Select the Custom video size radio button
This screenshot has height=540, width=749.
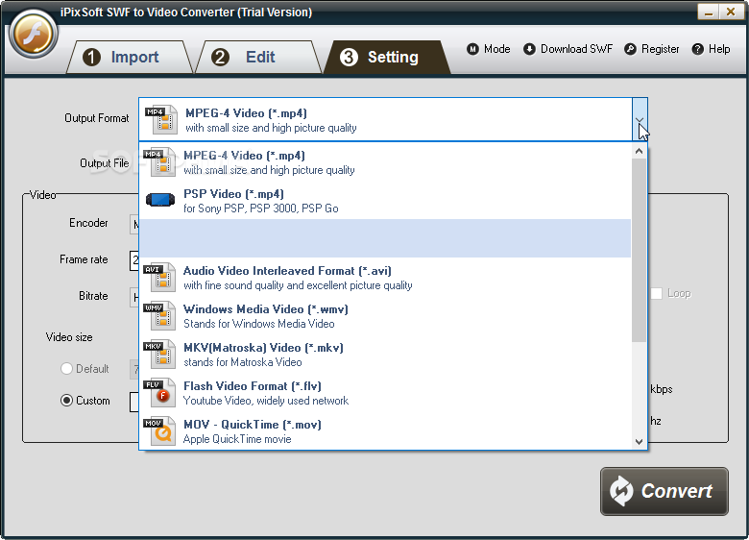(x=66, y=401)
